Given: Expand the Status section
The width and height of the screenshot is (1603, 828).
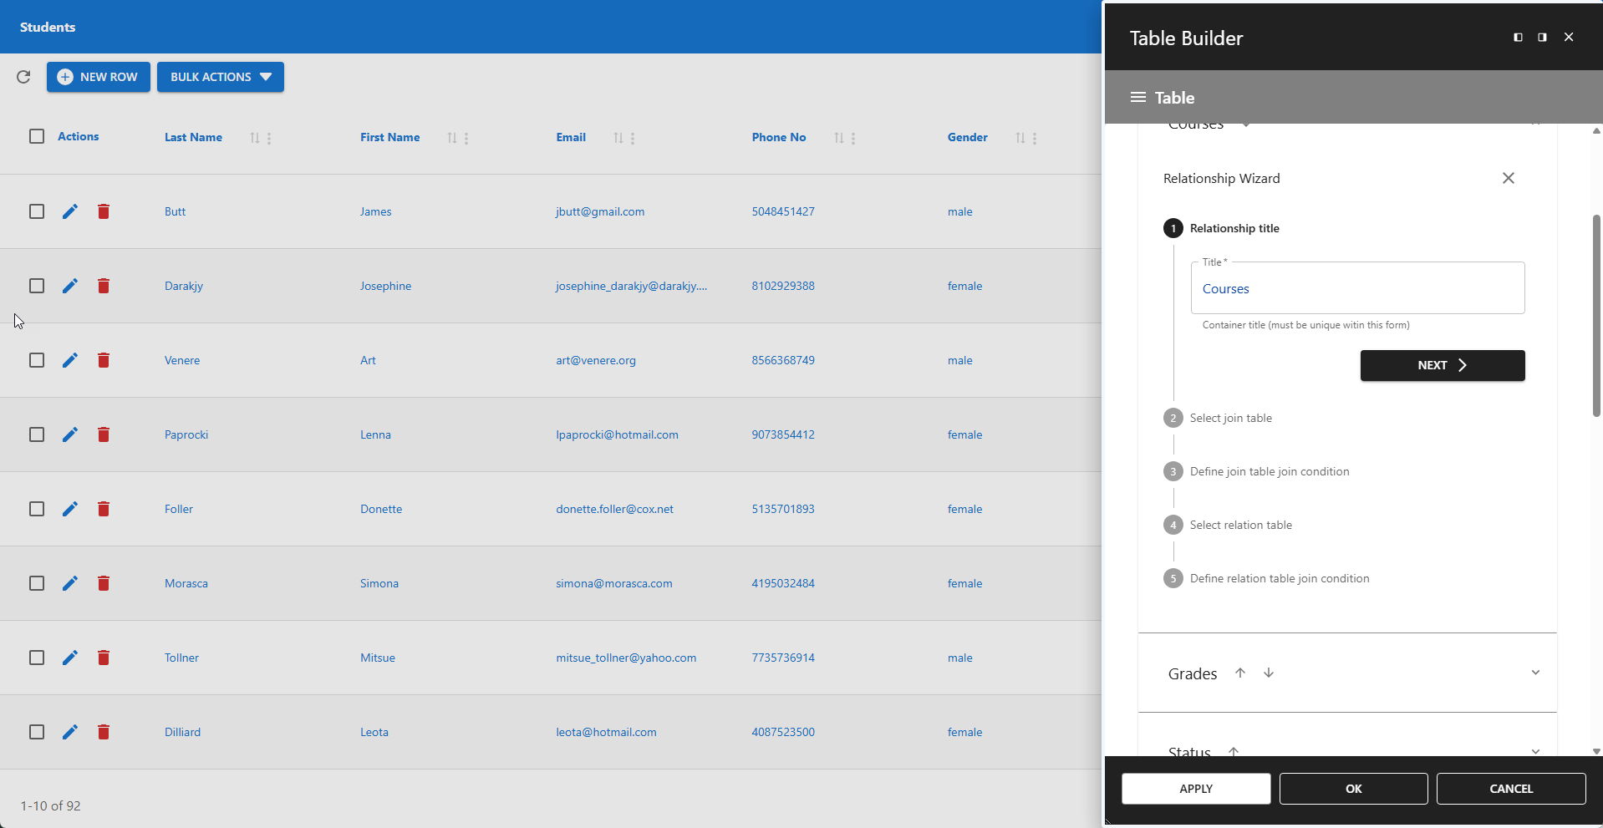Looking at the screenshot, I should coord(1535,750).
